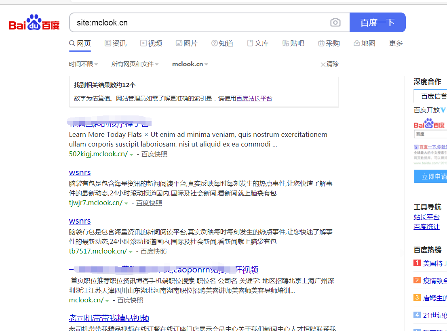Expand arrow next to tb7517.mclook.cn/
447x331 pixels.
click(131, 252)
